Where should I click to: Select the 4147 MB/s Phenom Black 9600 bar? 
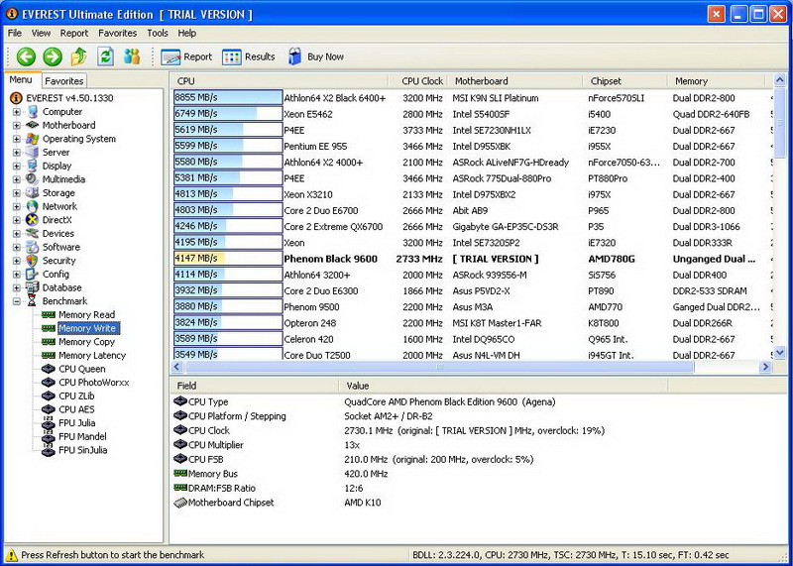click(228, 259)
